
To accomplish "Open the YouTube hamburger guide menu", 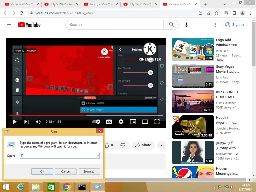I will [9, 25].
